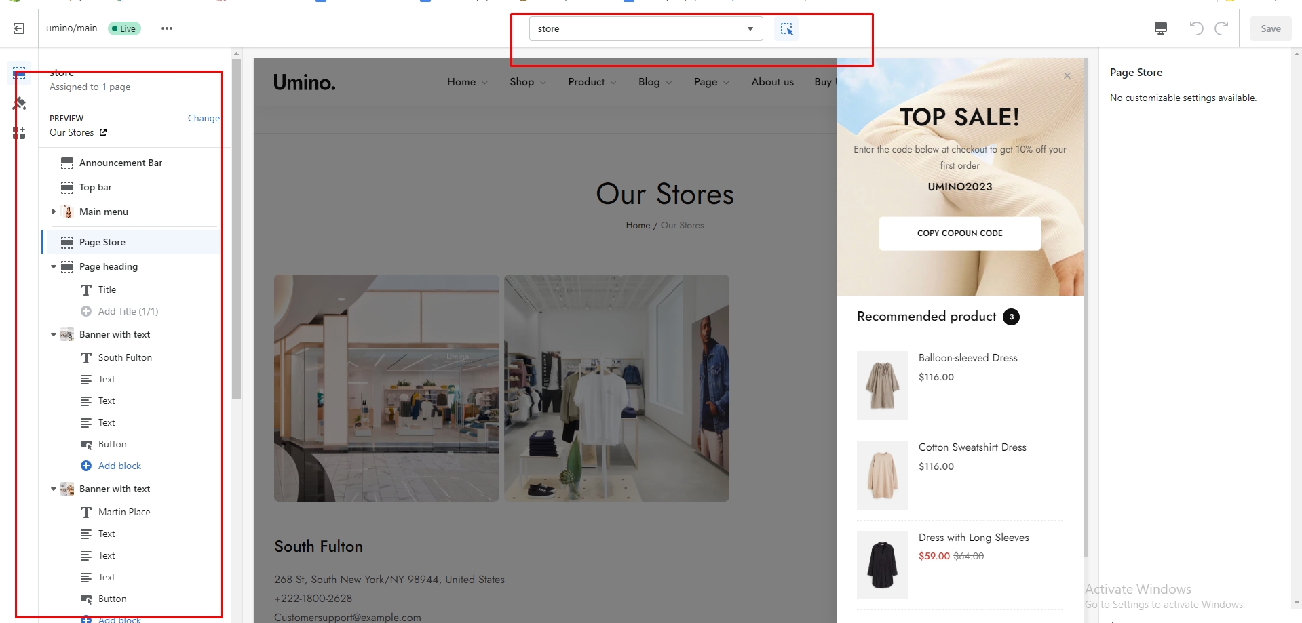Select the Martin Place block

point(124,513)
